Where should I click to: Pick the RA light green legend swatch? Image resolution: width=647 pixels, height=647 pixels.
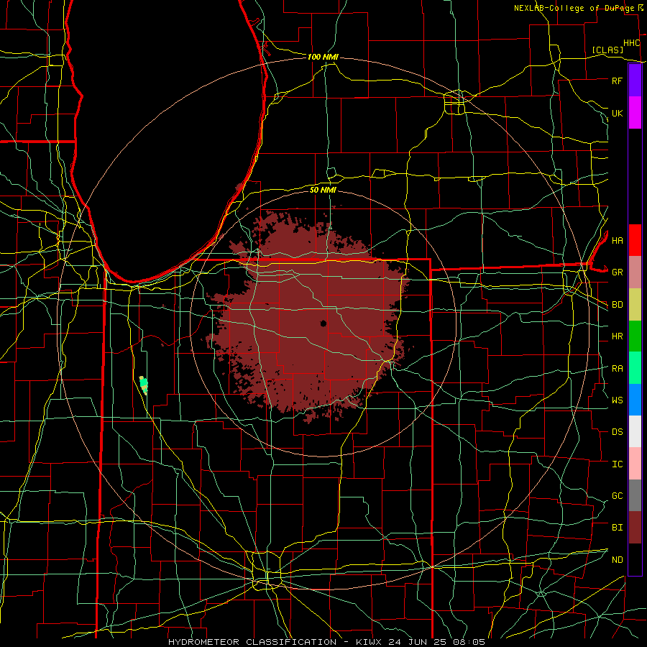[635, 368]
